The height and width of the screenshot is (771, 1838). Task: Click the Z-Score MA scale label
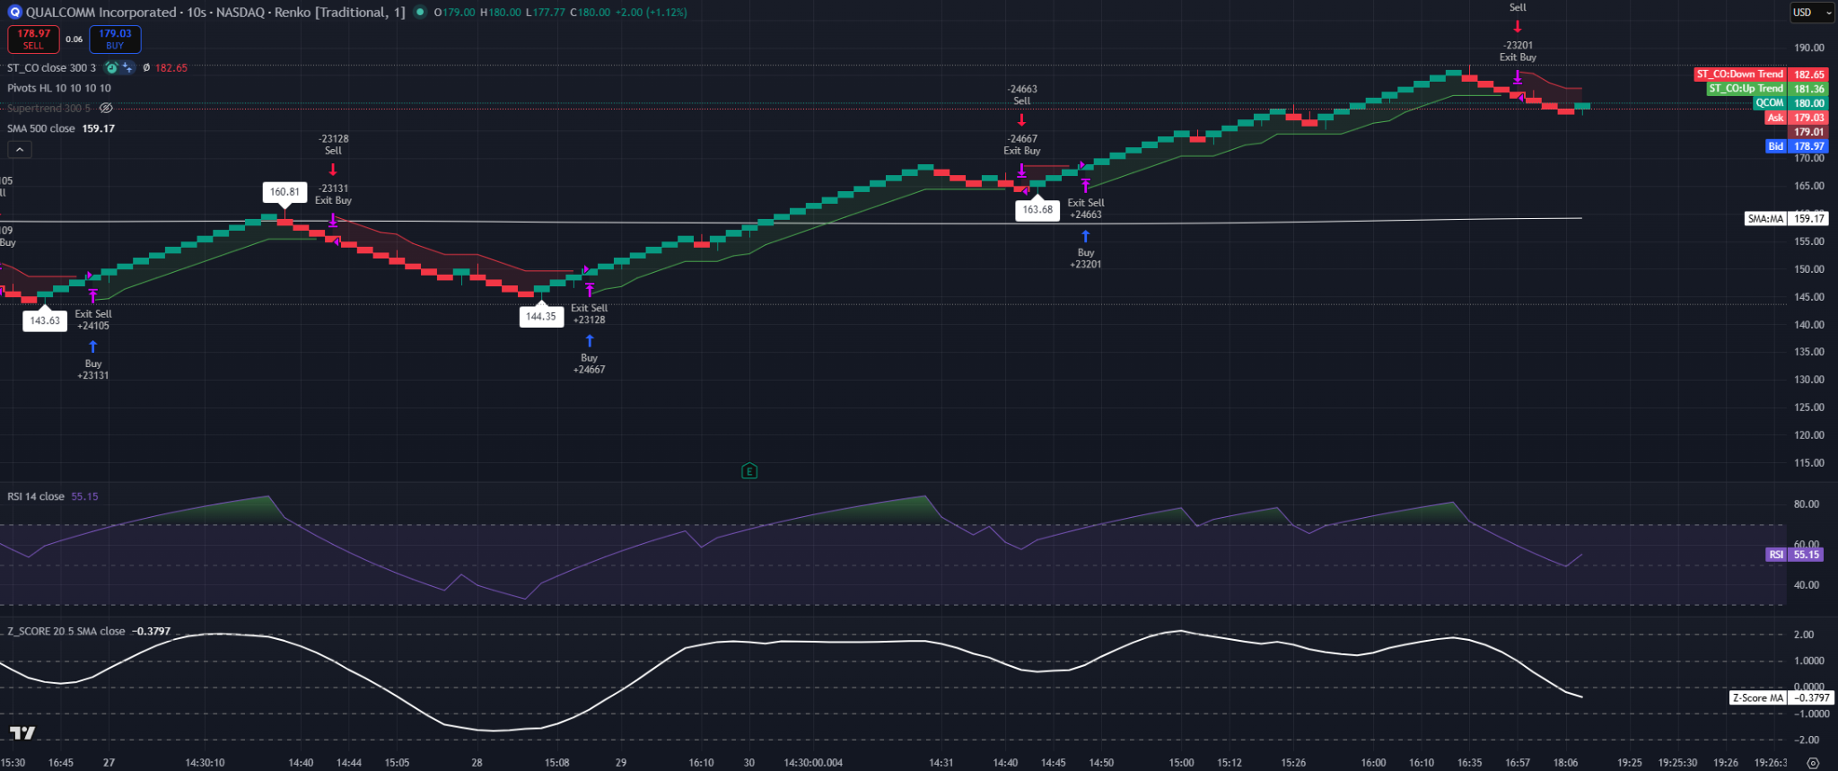click(1781, 697)
